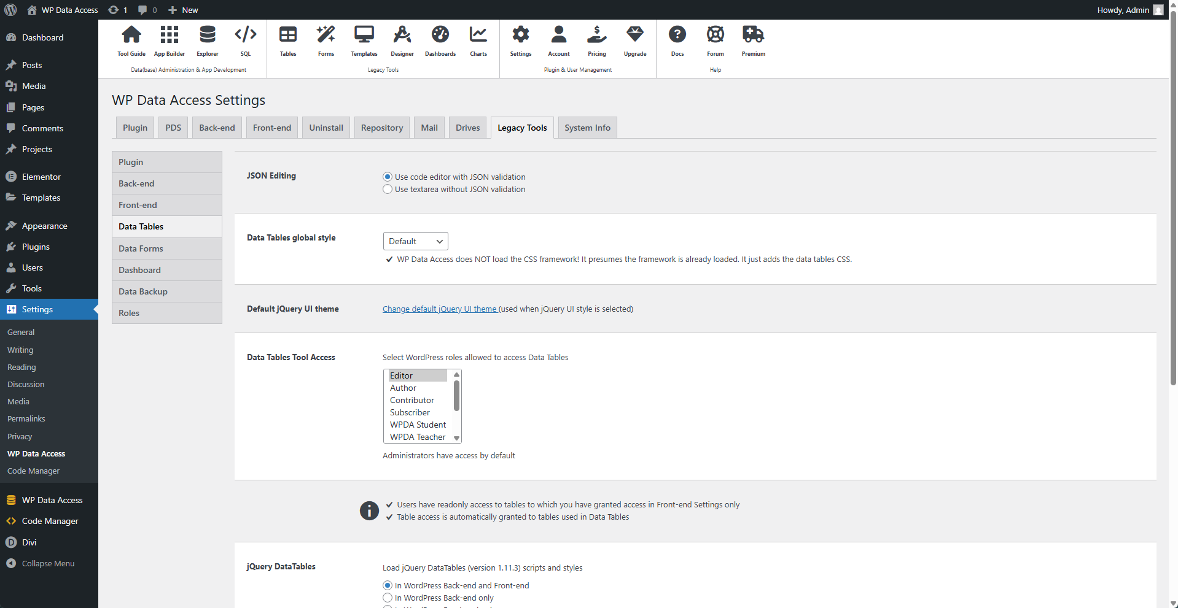Open the Data Tables global style dropdown
This screenshot has height=608, width=1178.
pyautogui.click(x=415, y=241)
